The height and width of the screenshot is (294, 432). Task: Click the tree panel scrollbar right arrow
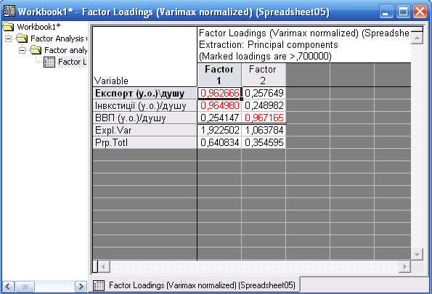(x=81, y=287)
